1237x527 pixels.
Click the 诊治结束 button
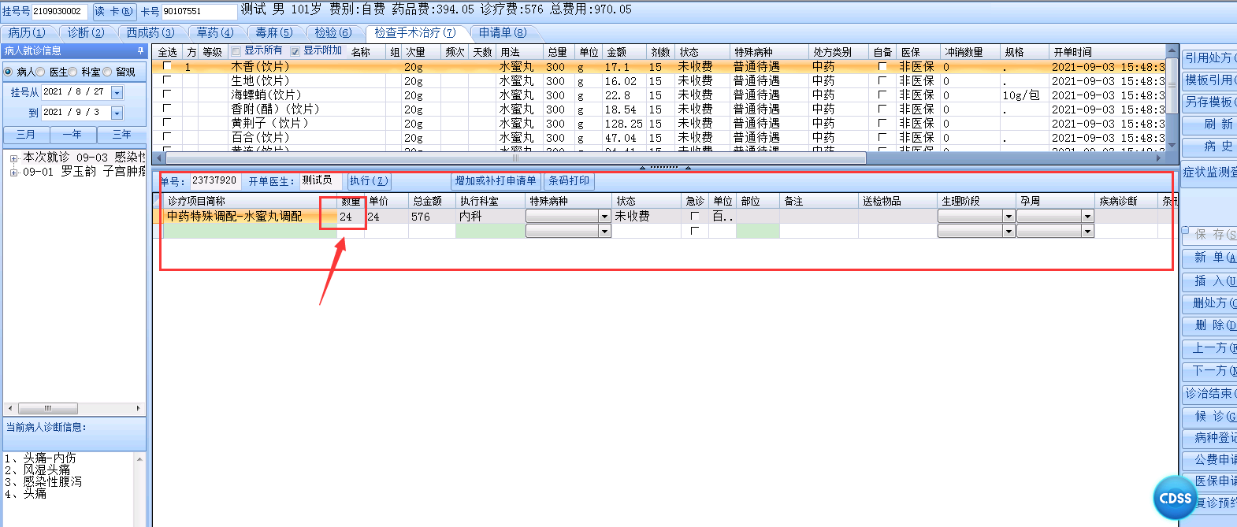[x=1209, y=393]
